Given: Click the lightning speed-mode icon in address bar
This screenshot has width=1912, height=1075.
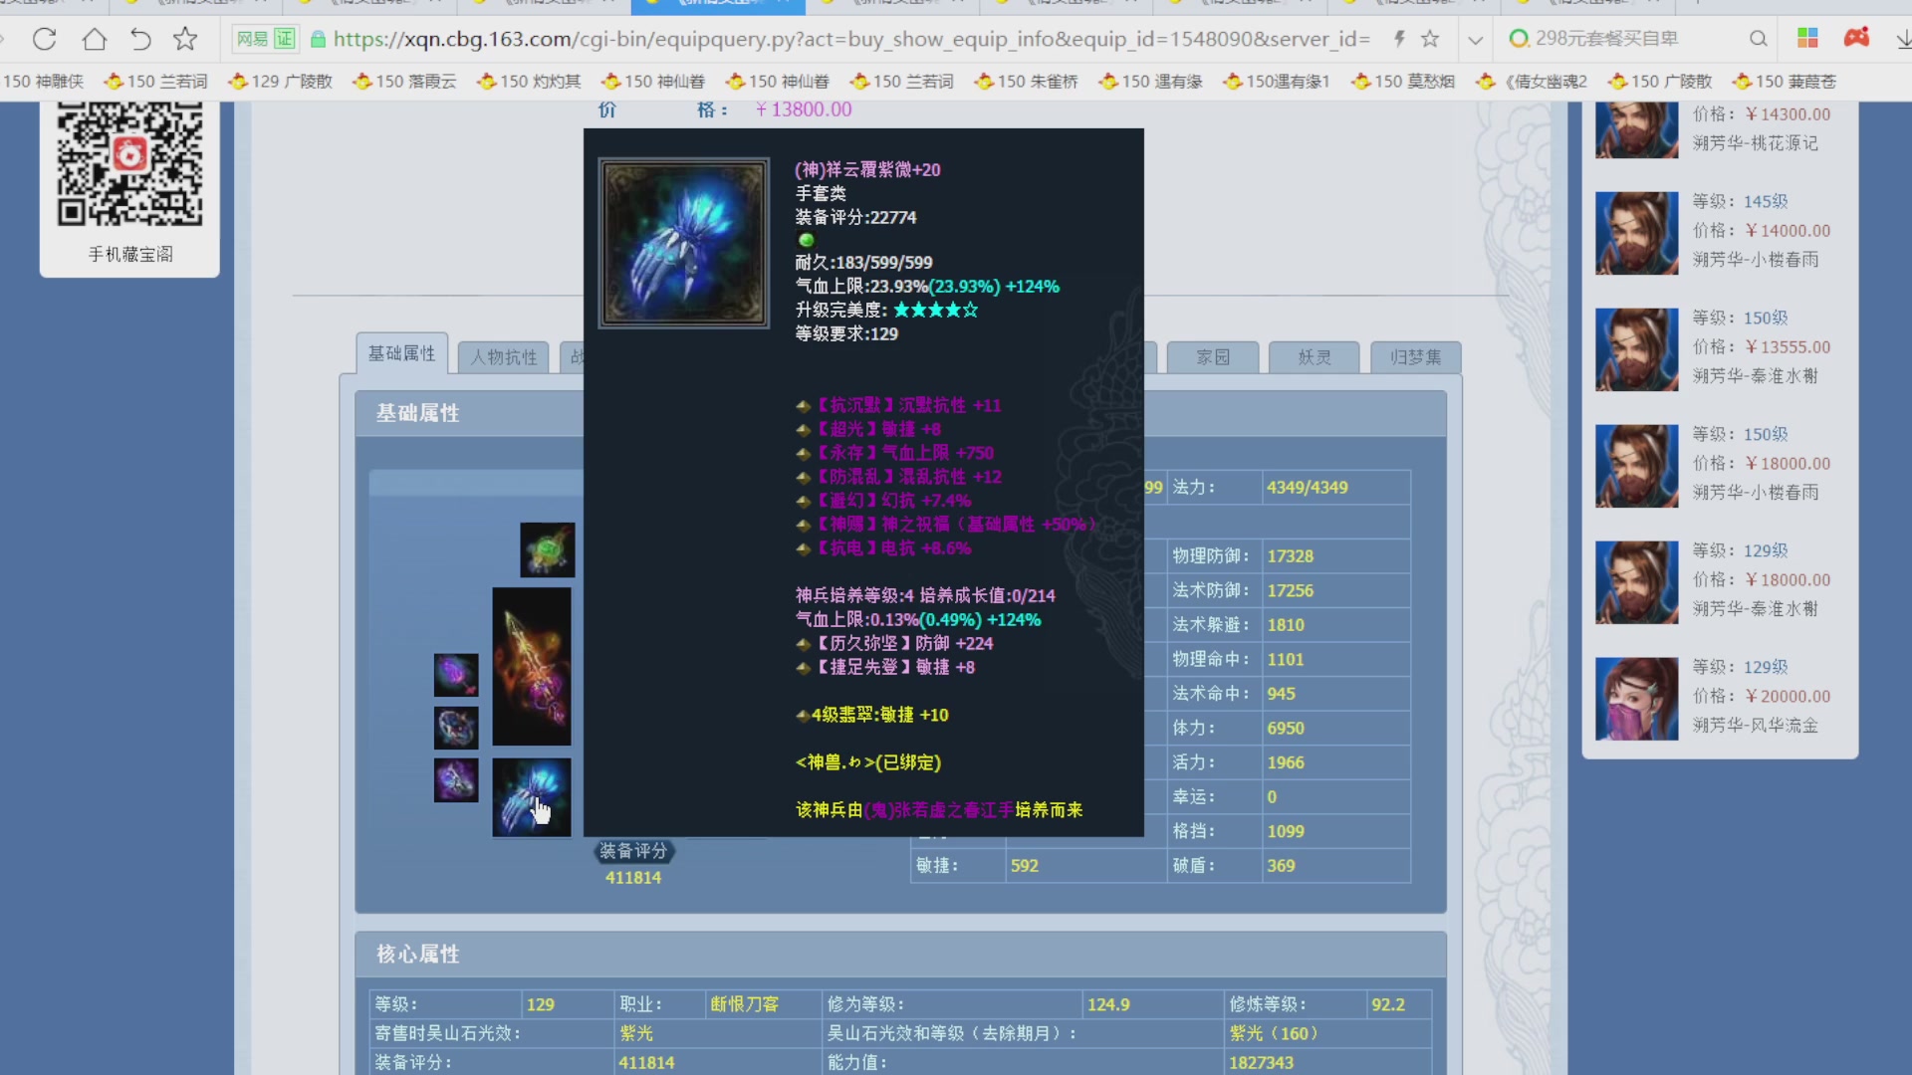Looking at the screenshot, I should click(1399, 39).
